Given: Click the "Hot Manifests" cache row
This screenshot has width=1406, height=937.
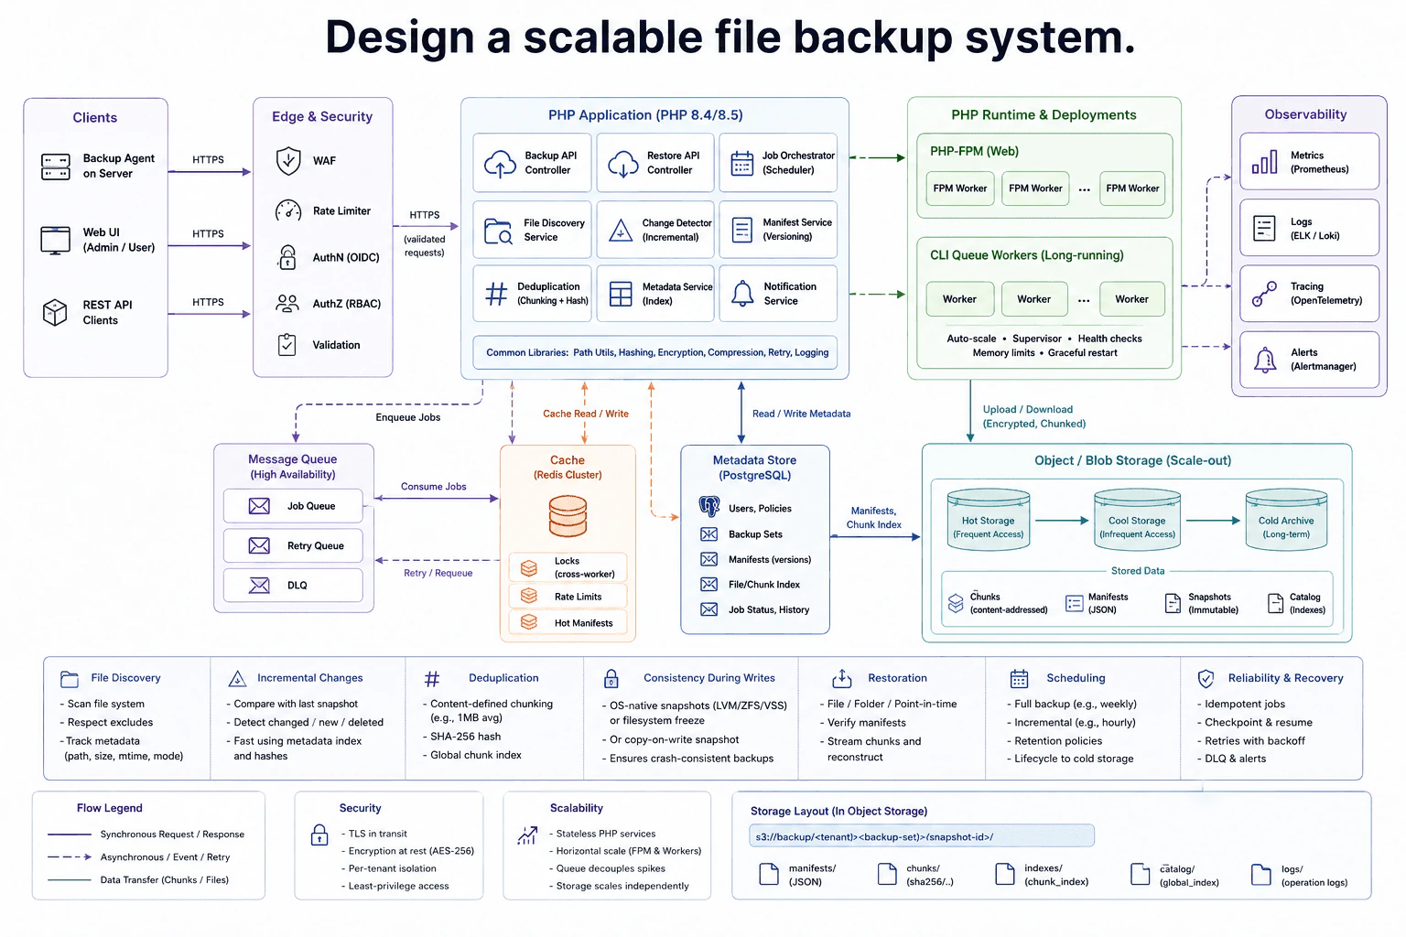Looking at the screenshot, I should coord(568,623).
